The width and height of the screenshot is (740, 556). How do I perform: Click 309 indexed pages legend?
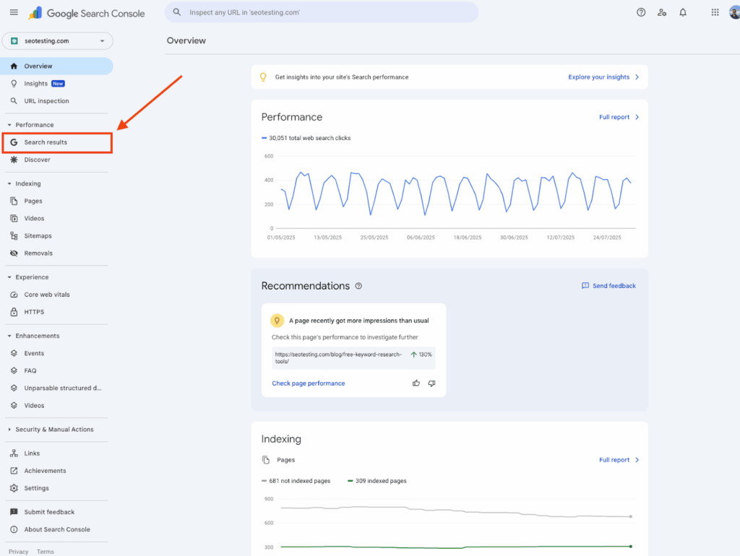coord(377,481)
